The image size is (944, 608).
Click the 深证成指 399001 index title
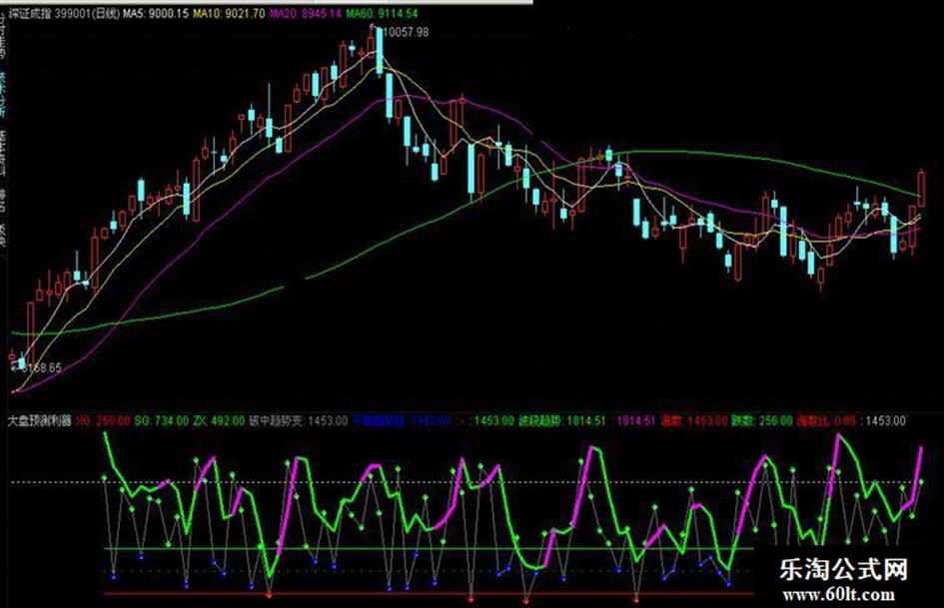click(x=64, y=13)
